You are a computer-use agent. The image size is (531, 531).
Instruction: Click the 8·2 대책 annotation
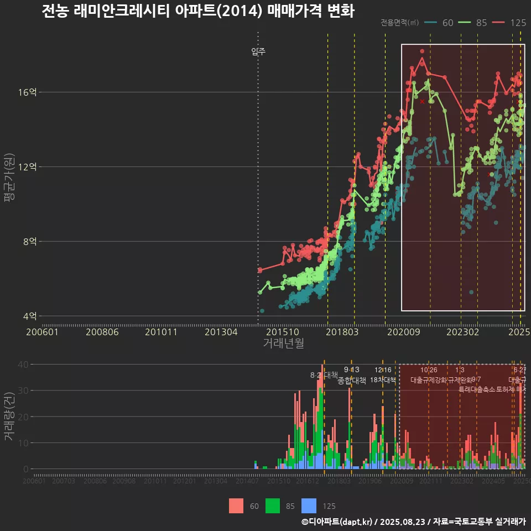point(324,375)
